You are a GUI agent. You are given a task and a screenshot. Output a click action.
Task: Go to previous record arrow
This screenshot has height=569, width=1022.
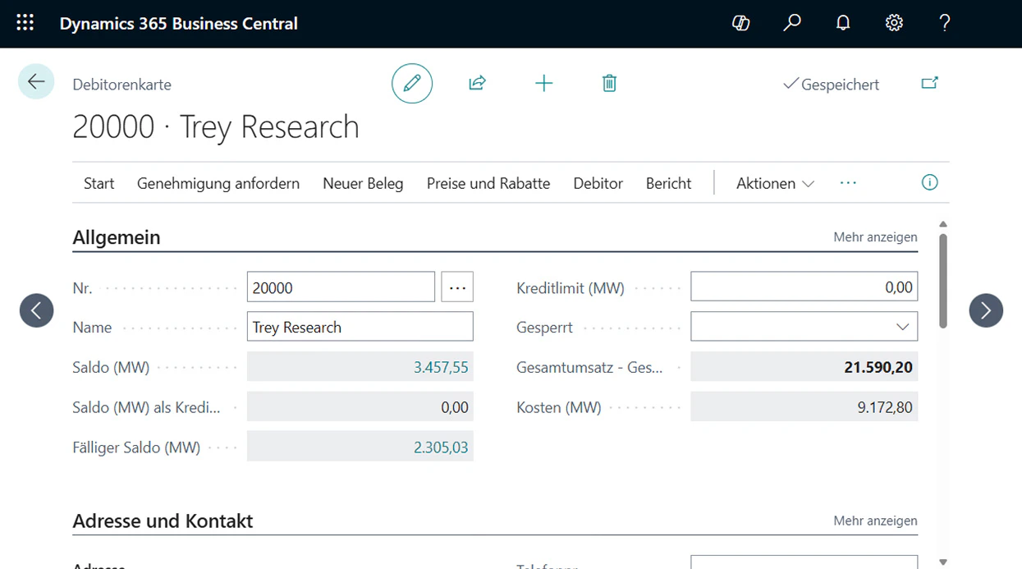[x=37, y=310]
